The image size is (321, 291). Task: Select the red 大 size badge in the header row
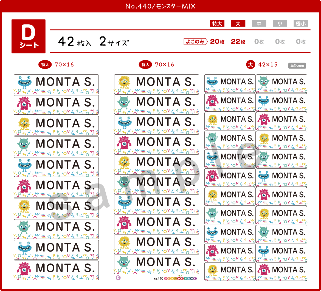[238, 24]
